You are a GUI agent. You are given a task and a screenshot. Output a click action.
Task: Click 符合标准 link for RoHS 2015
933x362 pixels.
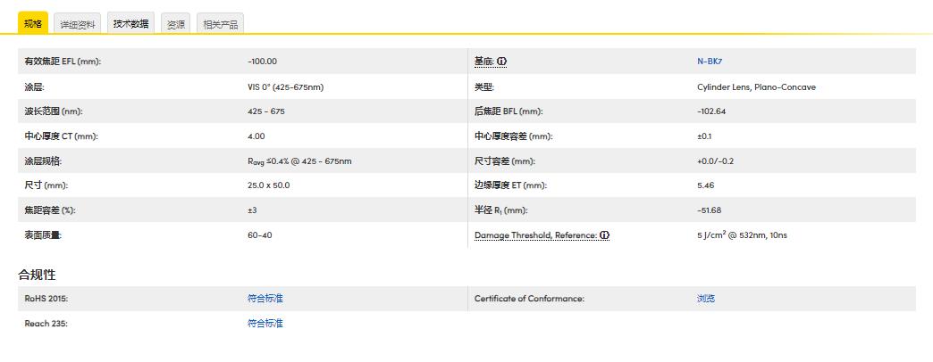click(x=265, y=299)
